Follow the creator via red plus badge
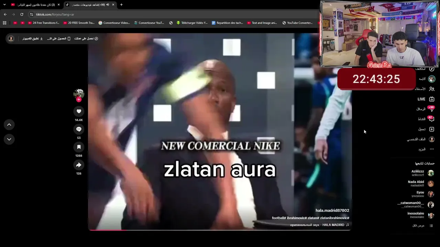Image resolution: width=440 pixels, height=247 pixels. pyautogui.click(x=79, y=99)
